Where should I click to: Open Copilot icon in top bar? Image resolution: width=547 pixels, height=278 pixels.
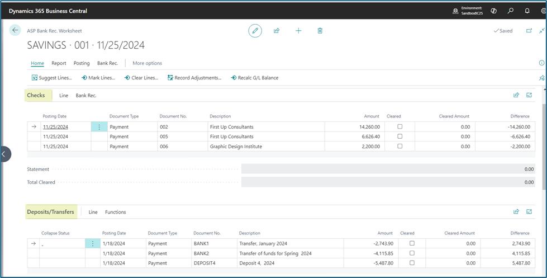tap(493, 11)
